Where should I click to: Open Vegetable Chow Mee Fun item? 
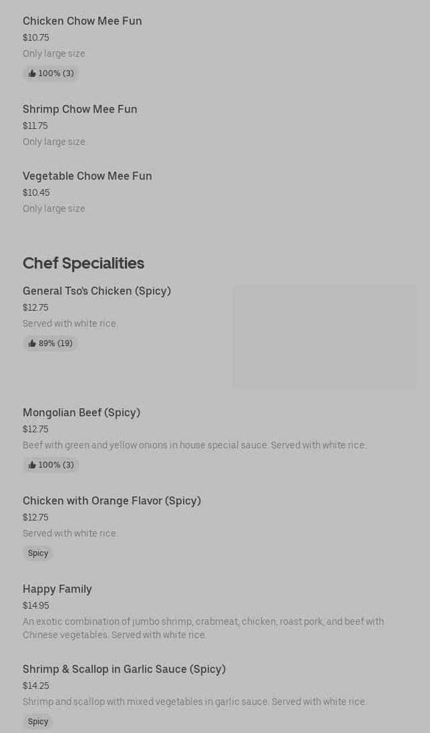[87, 176]
